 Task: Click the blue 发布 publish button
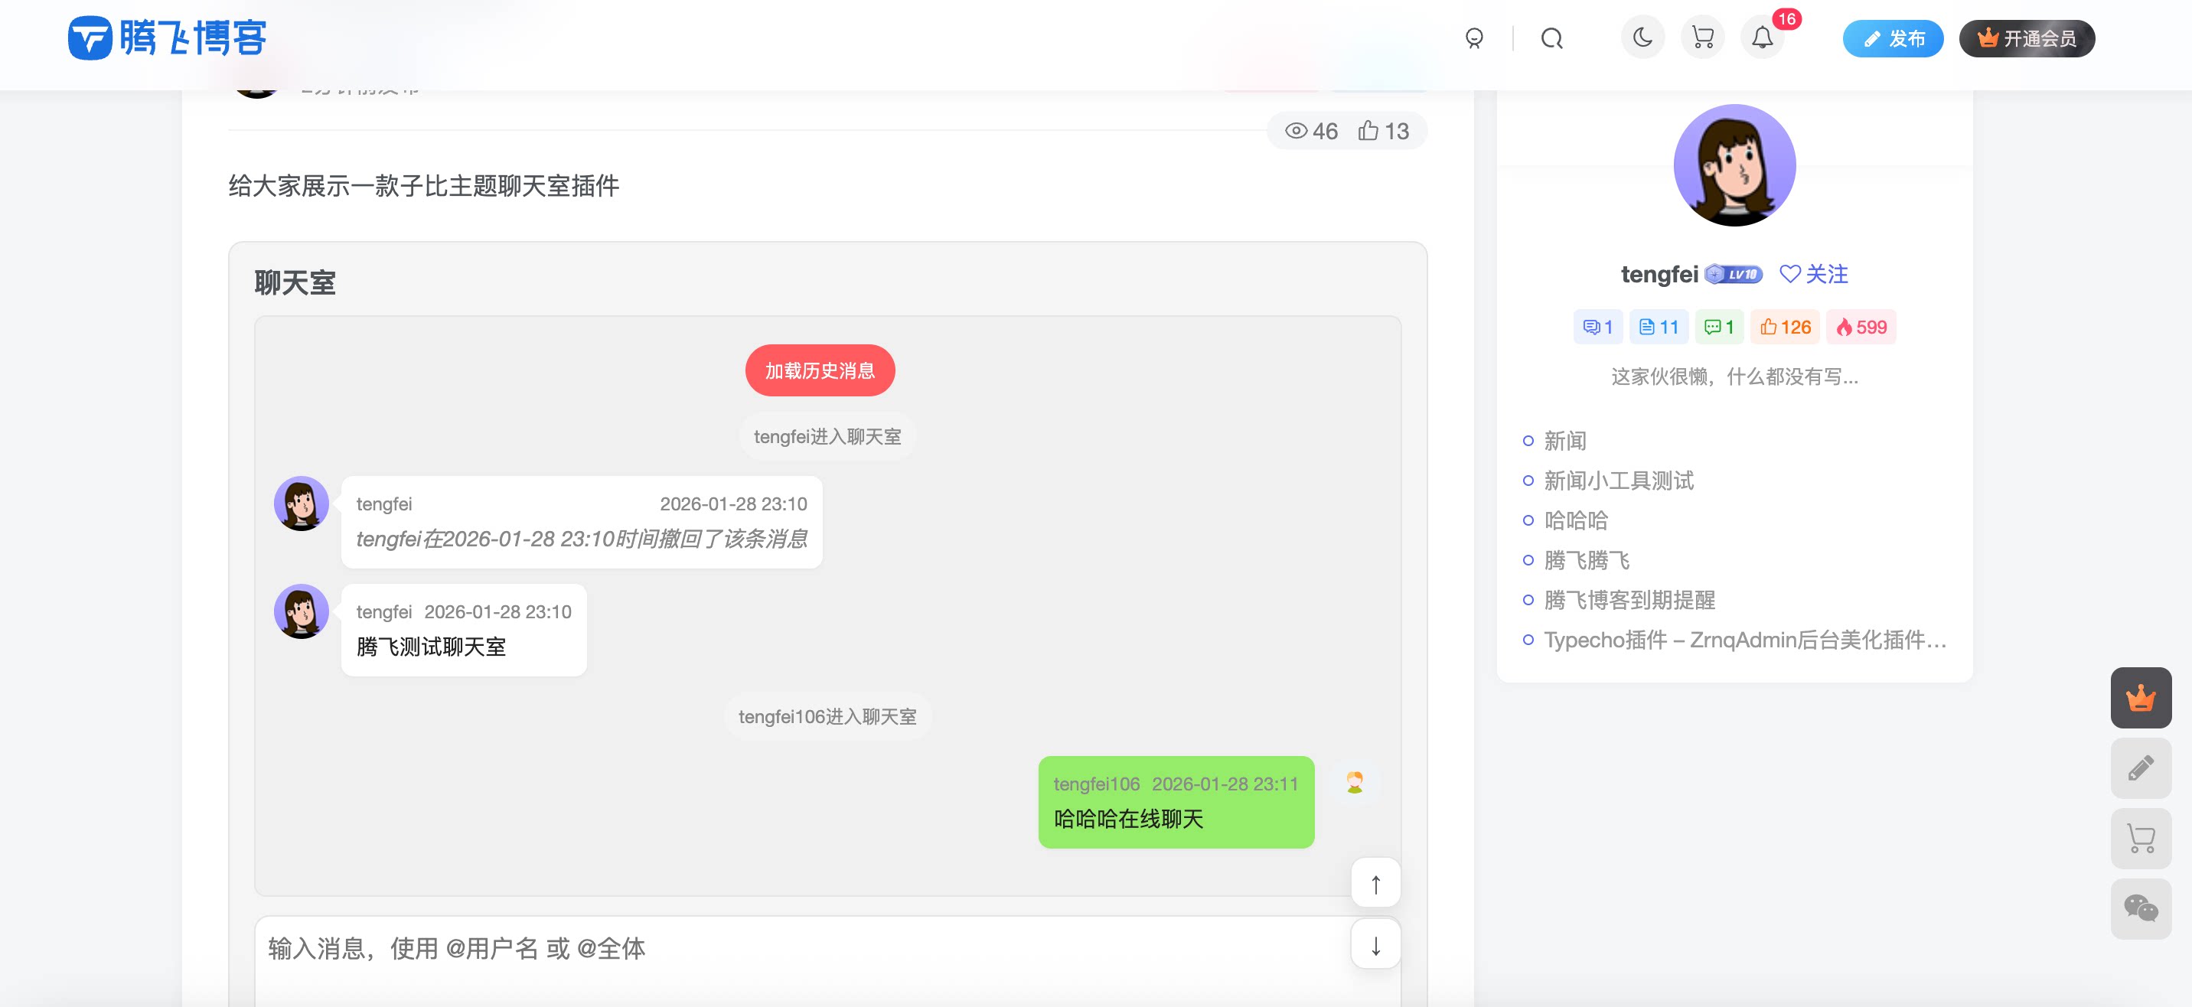coord(1893,38)
